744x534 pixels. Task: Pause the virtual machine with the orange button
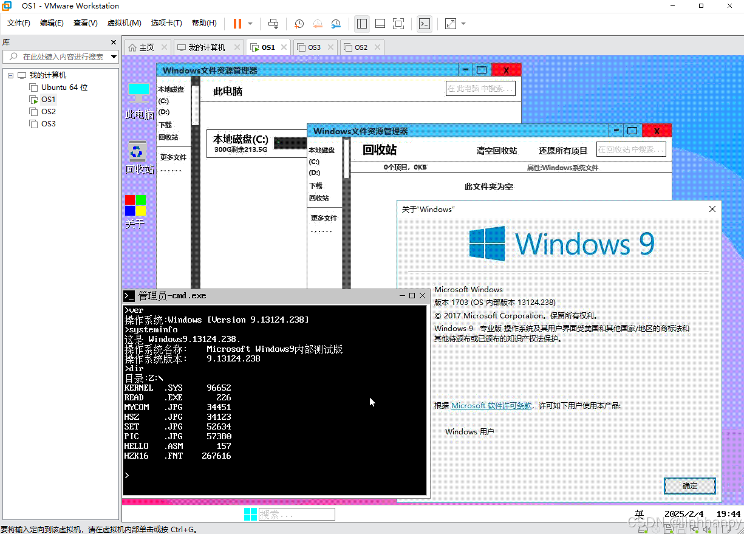point(237,24)
